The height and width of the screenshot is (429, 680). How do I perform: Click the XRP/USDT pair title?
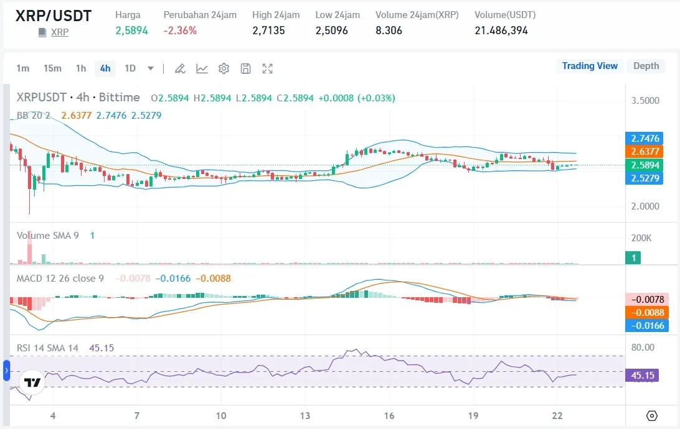[x=54, y=16]
